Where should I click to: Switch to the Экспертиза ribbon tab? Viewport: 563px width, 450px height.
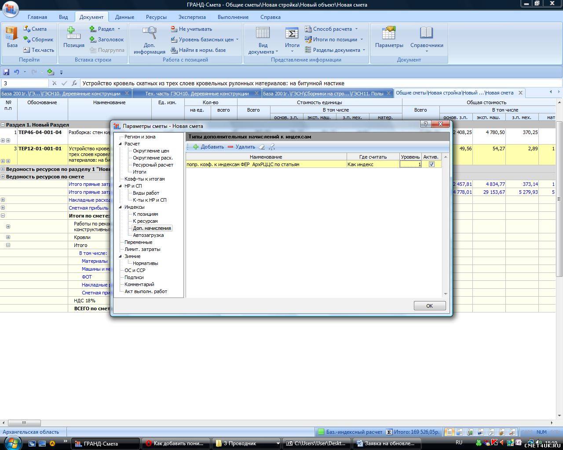point(192,17)
